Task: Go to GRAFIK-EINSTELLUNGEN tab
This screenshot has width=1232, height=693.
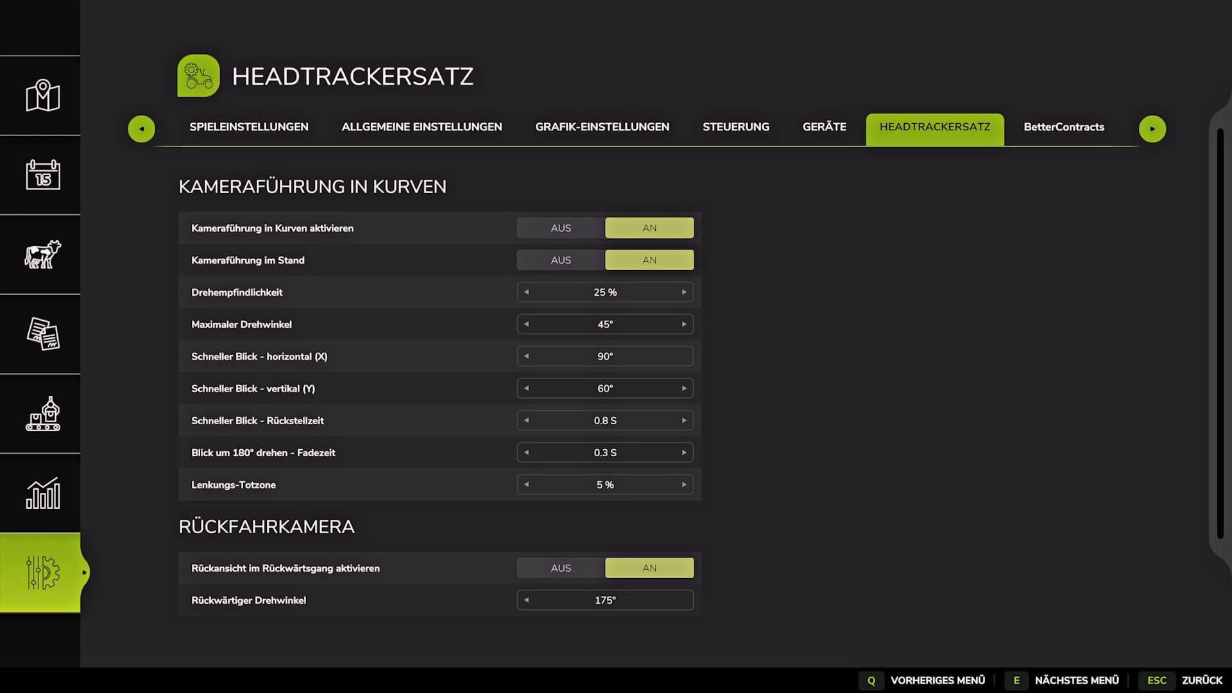Action: coord(602,127)
